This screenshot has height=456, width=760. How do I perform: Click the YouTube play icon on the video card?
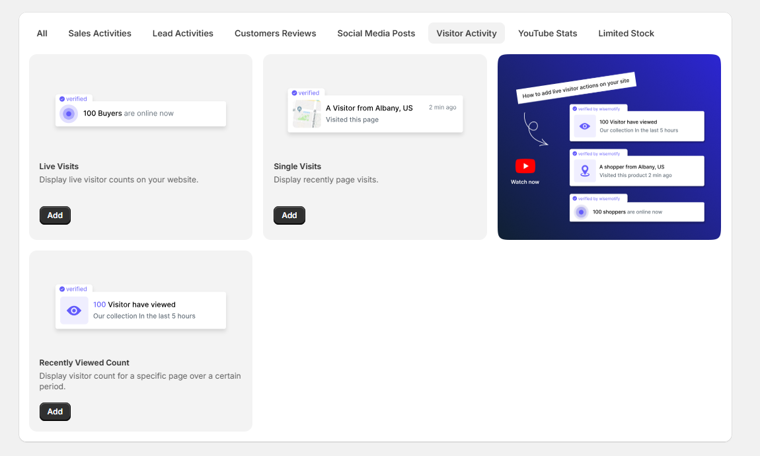(524, 166)
